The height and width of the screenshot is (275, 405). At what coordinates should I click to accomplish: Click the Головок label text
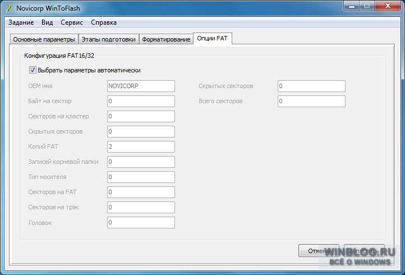[40, 223]
